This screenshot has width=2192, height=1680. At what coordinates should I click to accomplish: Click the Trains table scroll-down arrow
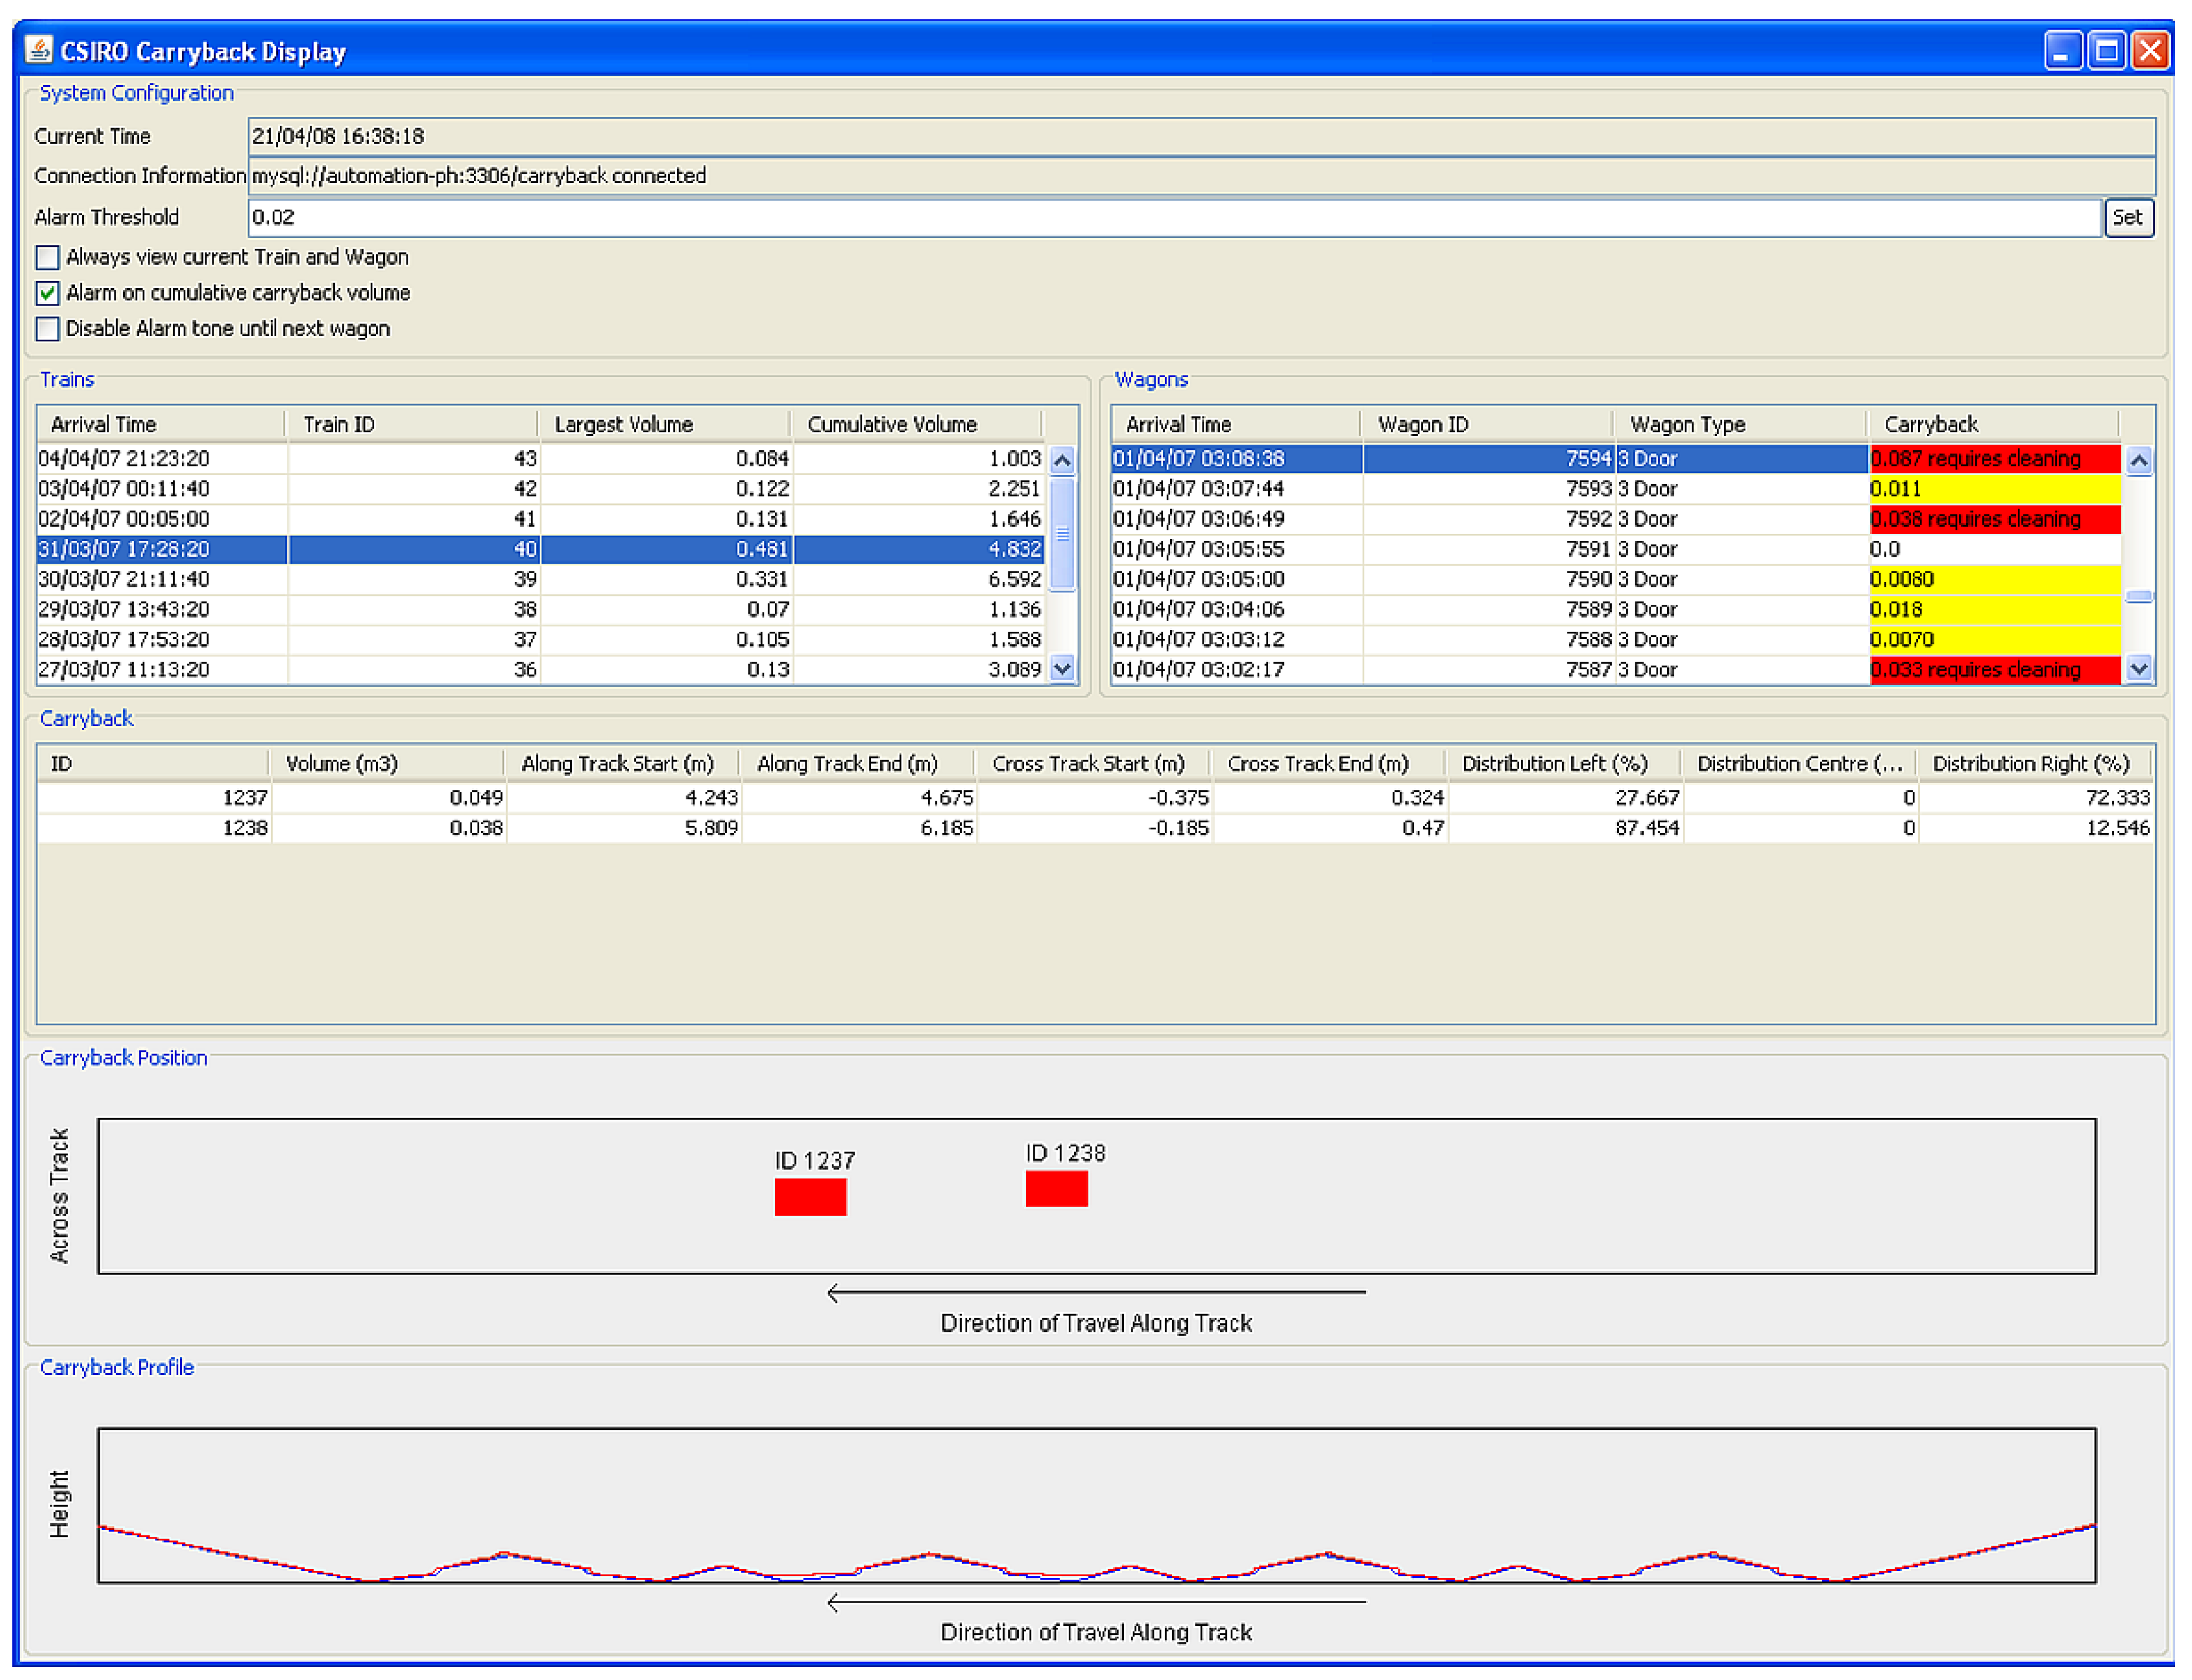click(x=1063, y=669)
